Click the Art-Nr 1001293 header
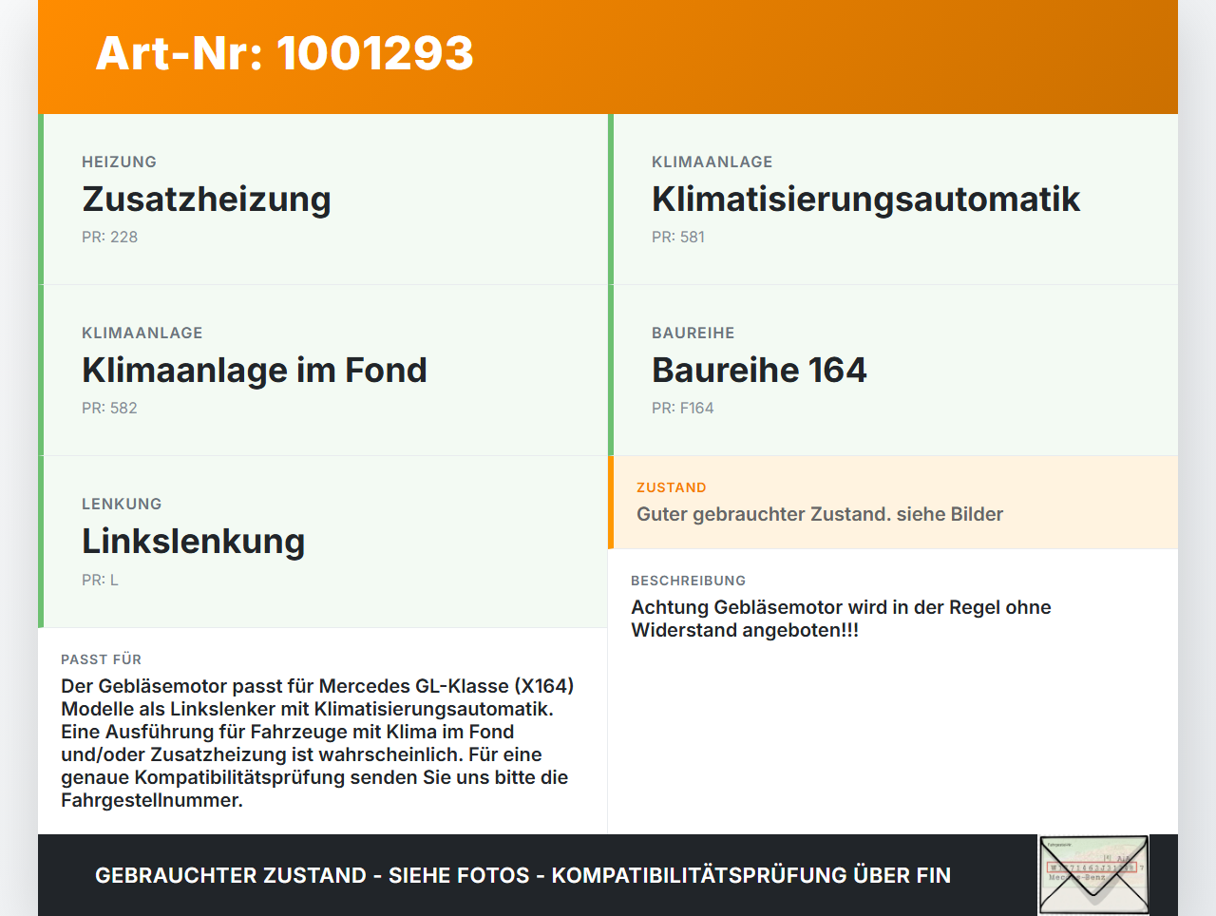Viewport: 1216px width, 916px height. (x=284, y=54)
